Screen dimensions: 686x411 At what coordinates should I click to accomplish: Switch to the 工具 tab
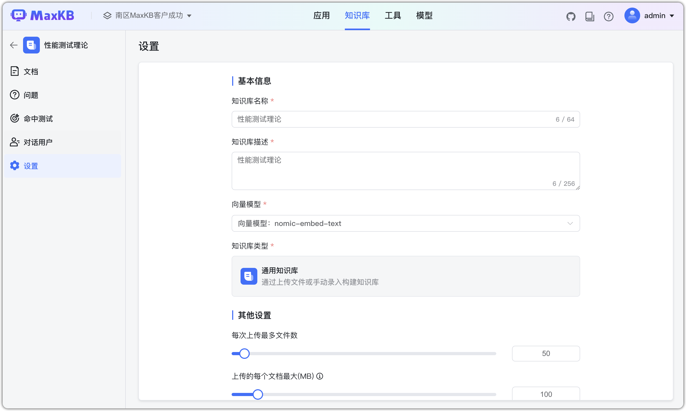pyautogui.click(x=393, y=15)
